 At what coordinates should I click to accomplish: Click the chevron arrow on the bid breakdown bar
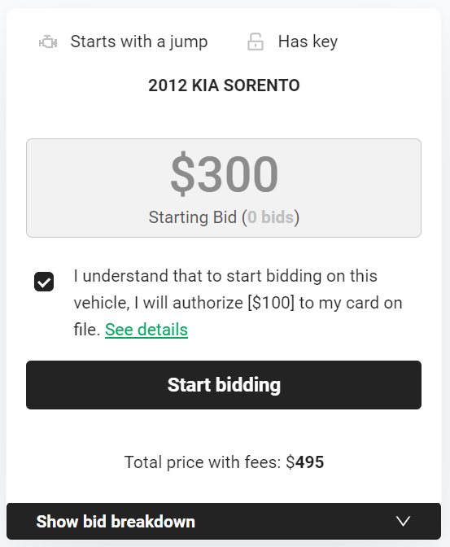tap(404, 521)
